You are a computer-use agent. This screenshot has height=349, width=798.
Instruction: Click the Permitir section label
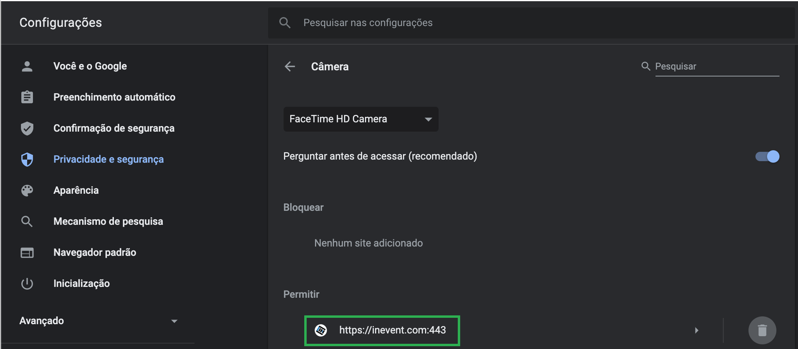[x=301, y=295]
